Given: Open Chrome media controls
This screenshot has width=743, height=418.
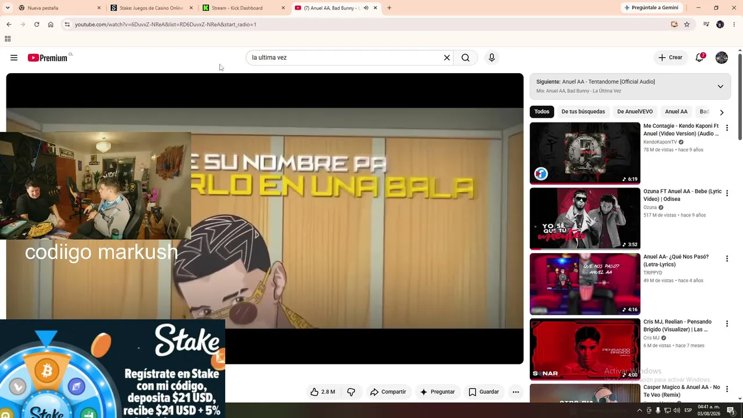Looking at the screenshot, I should [706, 24].
